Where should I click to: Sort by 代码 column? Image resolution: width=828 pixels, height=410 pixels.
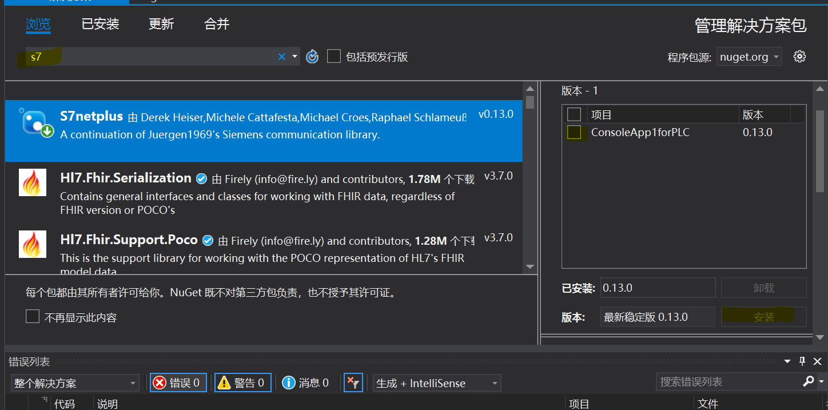pyautogui.click(x=65, y=404)
